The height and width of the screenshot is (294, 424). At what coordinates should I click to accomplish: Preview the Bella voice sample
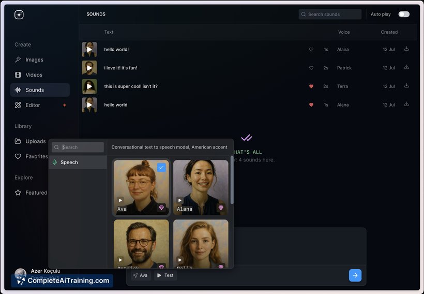tap(180, 260)
